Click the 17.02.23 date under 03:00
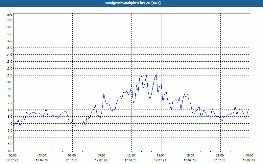Viewport: 263px width, 164px height. pos(42,160)
